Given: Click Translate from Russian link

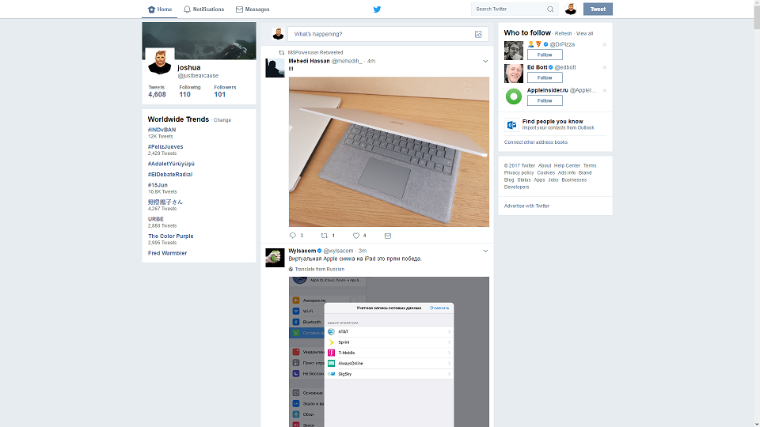Looking at the screenshot, I should pyautogui.click(x=319, y=269).
